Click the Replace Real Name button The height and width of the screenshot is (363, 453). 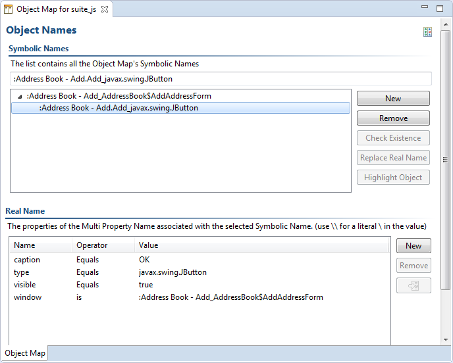(x=393, y=158)
